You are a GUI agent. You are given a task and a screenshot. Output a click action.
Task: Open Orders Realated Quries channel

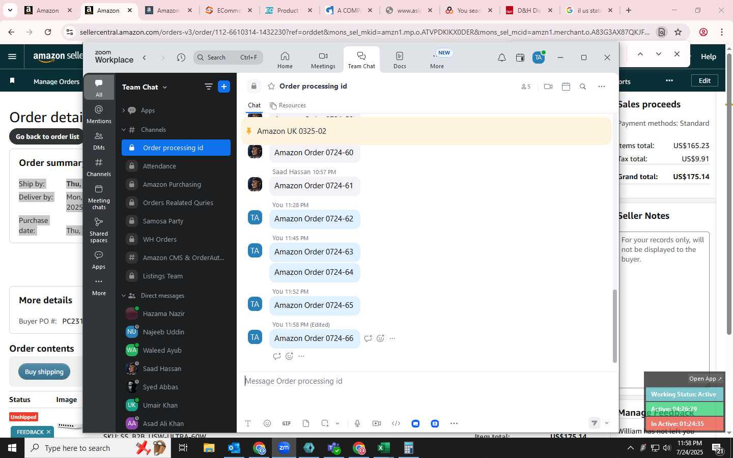click(x=176, y=203)
